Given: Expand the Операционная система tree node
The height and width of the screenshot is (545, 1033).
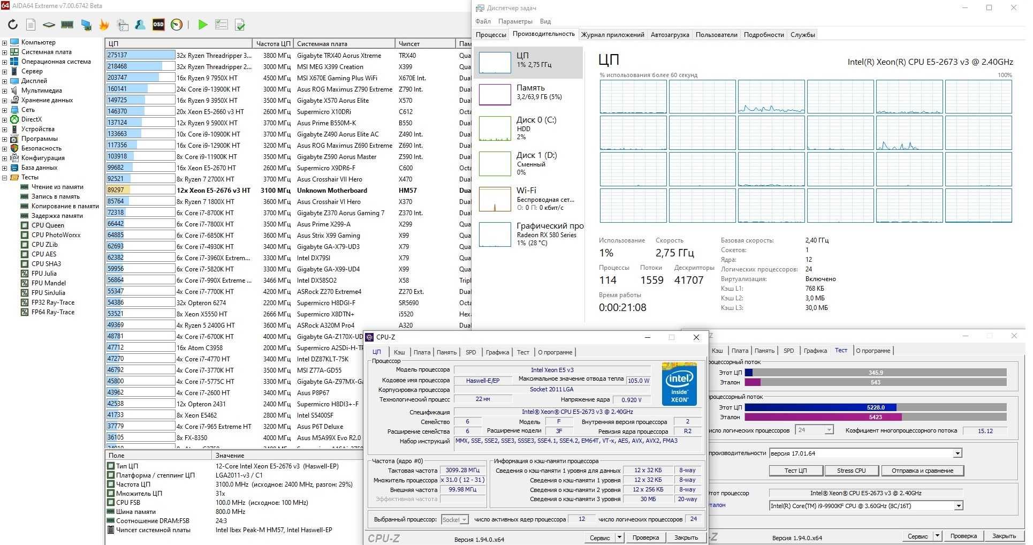Looking at the screenshot, I should pyautogui.click(x=4, y=62).
